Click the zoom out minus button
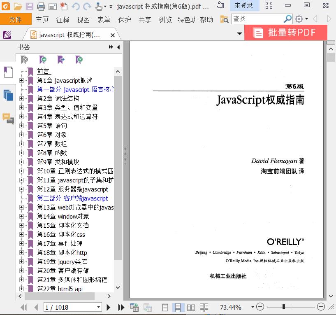The width and height of the screenshot is (336, 315). click(260, 307)
